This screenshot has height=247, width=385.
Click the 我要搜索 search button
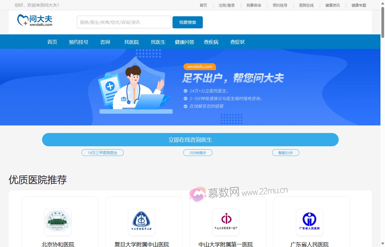188,22
